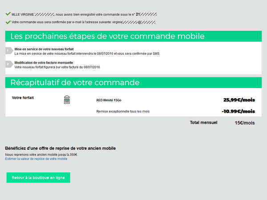Click the green checkmark beside MLLE VIRGINIE

(8, 14)
